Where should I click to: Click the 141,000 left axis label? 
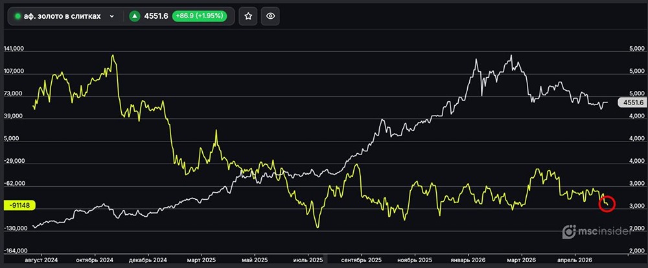click(x=14, y=49)
